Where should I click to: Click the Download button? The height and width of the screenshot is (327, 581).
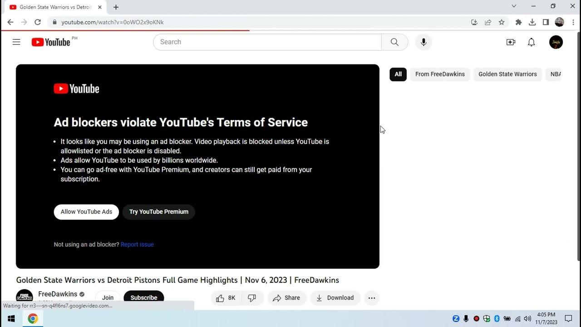pyautogui.click(x=335, y=298)
